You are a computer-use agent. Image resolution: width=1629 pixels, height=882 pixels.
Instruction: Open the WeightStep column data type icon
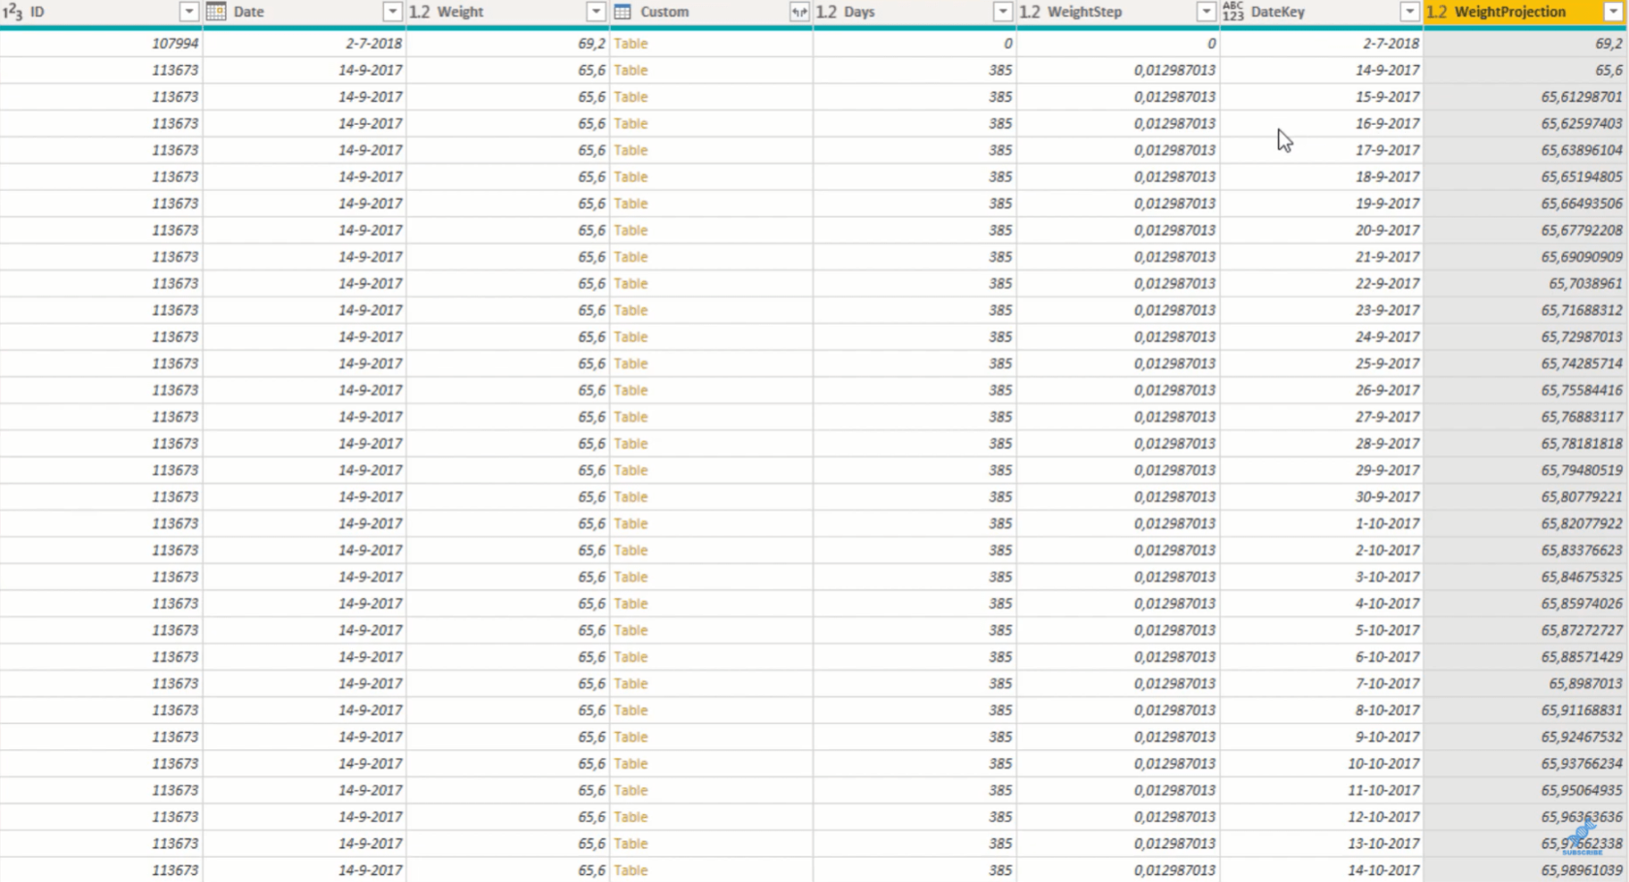click(1030, 12)
